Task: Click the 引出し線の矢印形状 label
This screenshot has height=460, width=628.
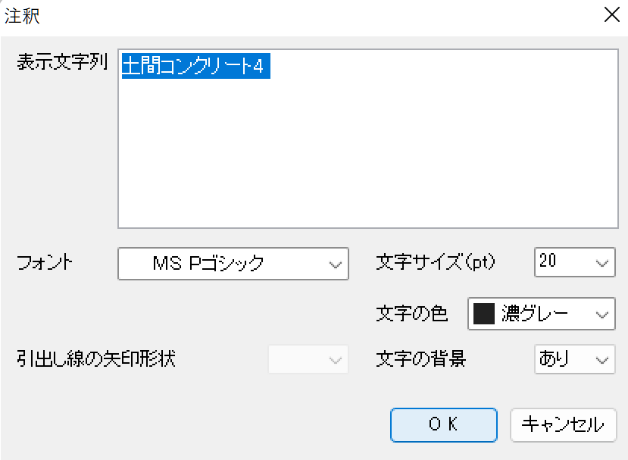Action: pyautogui.click(x=96, y=358)
